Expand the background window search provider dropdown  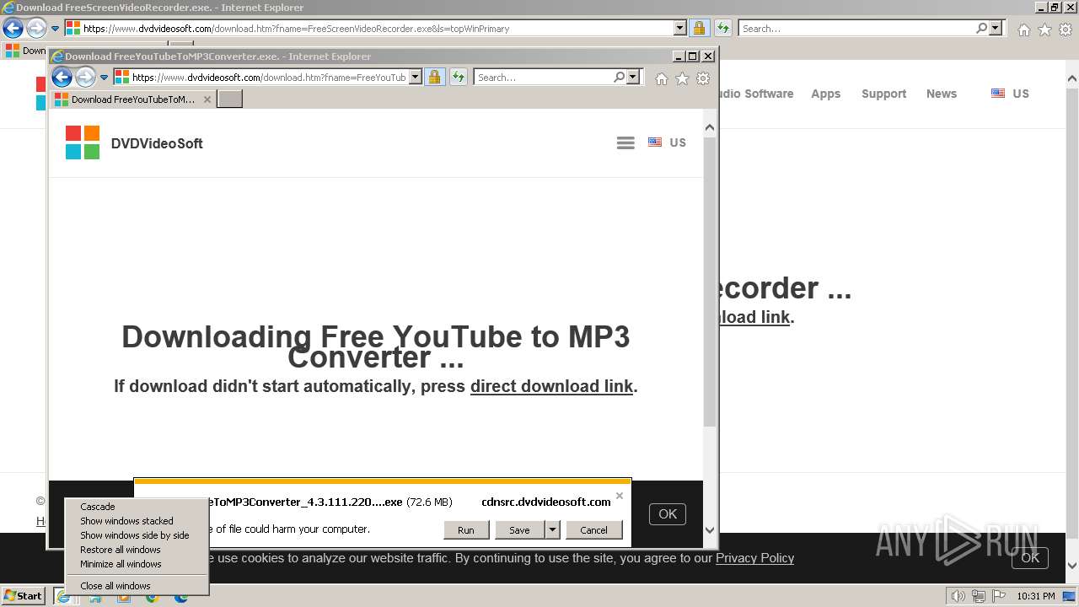996,28
